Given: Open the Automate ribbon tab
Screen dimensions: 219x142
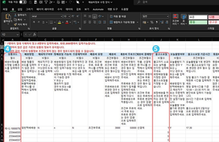Looking at the screenshot, I should pos(98,9).
